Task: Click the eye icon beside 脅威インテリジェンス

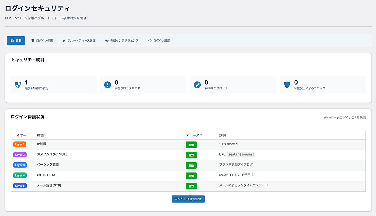Action: coord(107,41)
